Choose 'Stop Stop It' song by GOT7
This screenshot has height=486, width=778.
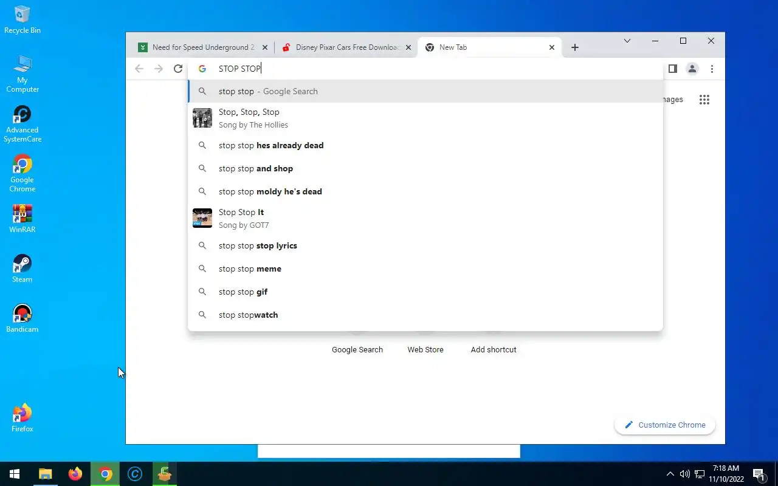point(425,218)
